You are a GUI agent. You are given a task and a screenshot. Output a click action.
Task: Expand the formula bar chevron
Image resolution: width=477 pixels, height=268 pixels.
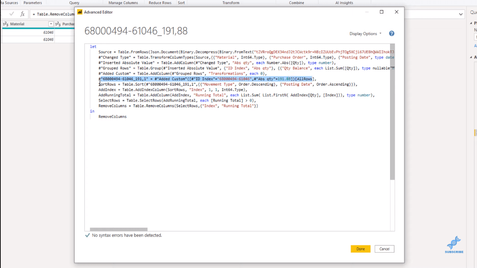click(461, 14)
